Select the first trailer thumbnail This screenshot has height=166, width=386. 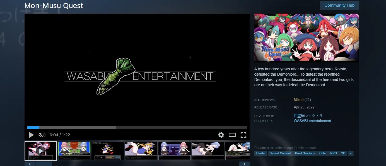[41, 151]
